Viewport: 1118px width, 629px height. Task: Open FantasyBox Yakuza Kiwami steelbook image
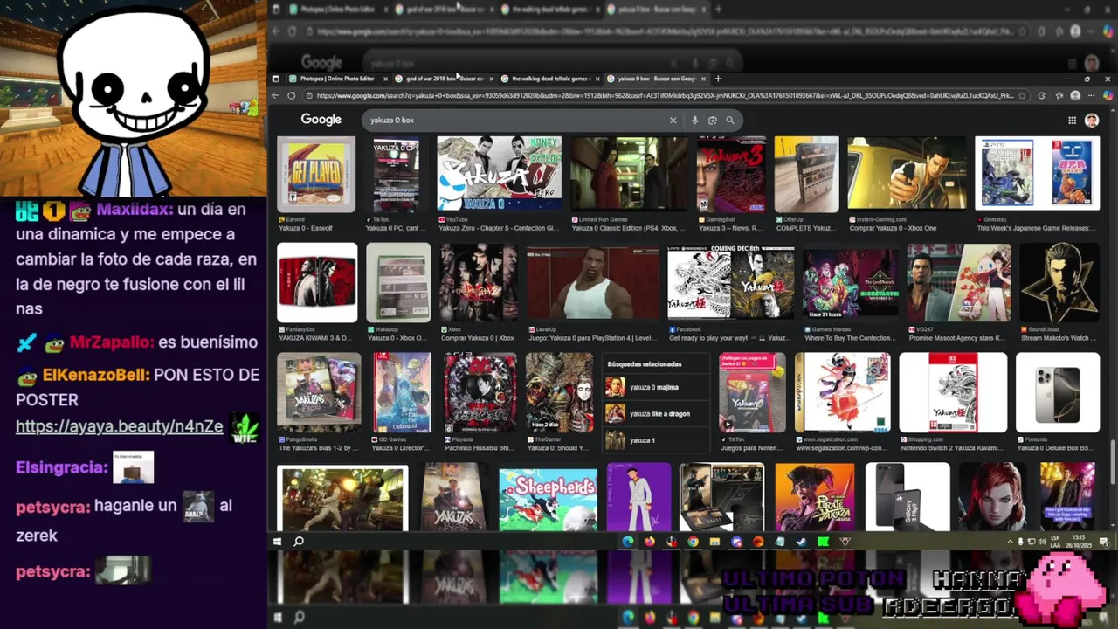click(317, 284)
